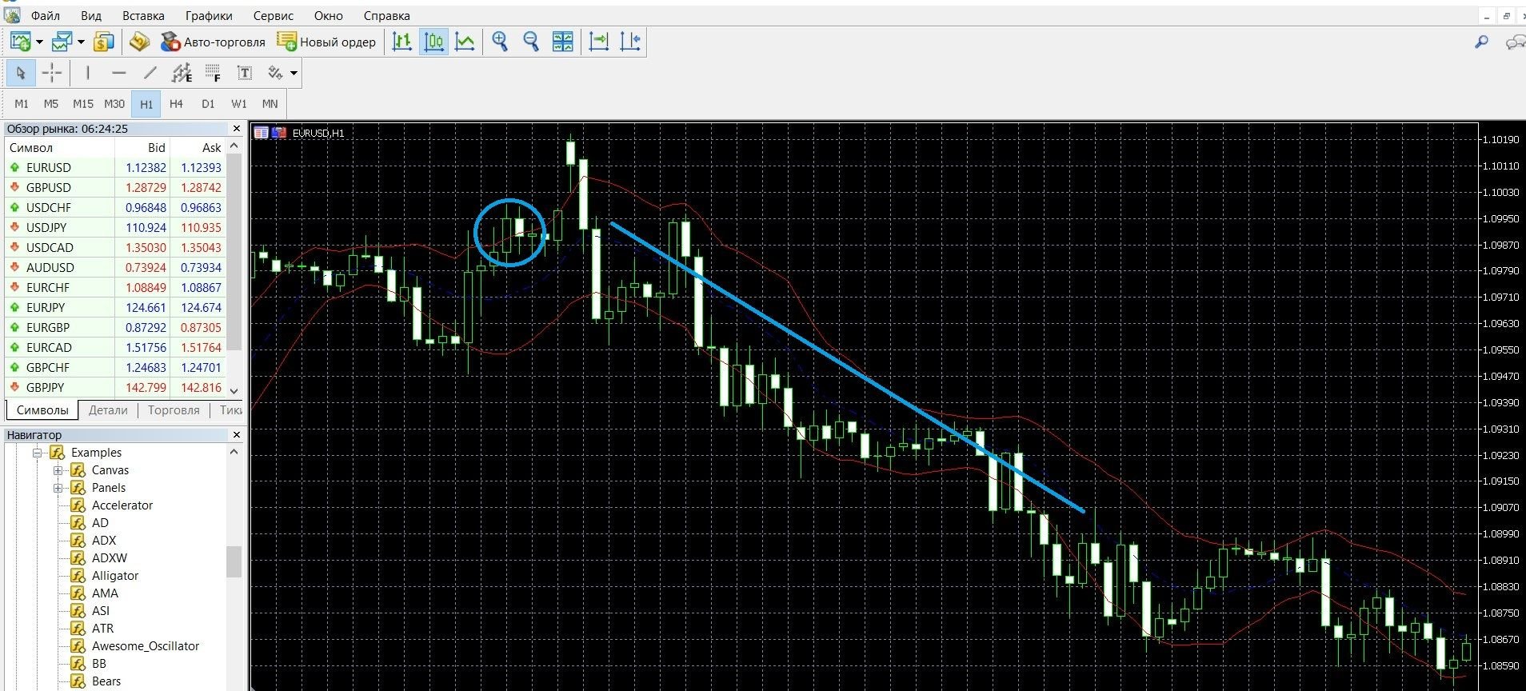Collapse the Examples folder in Navigator

click(38, 453)
